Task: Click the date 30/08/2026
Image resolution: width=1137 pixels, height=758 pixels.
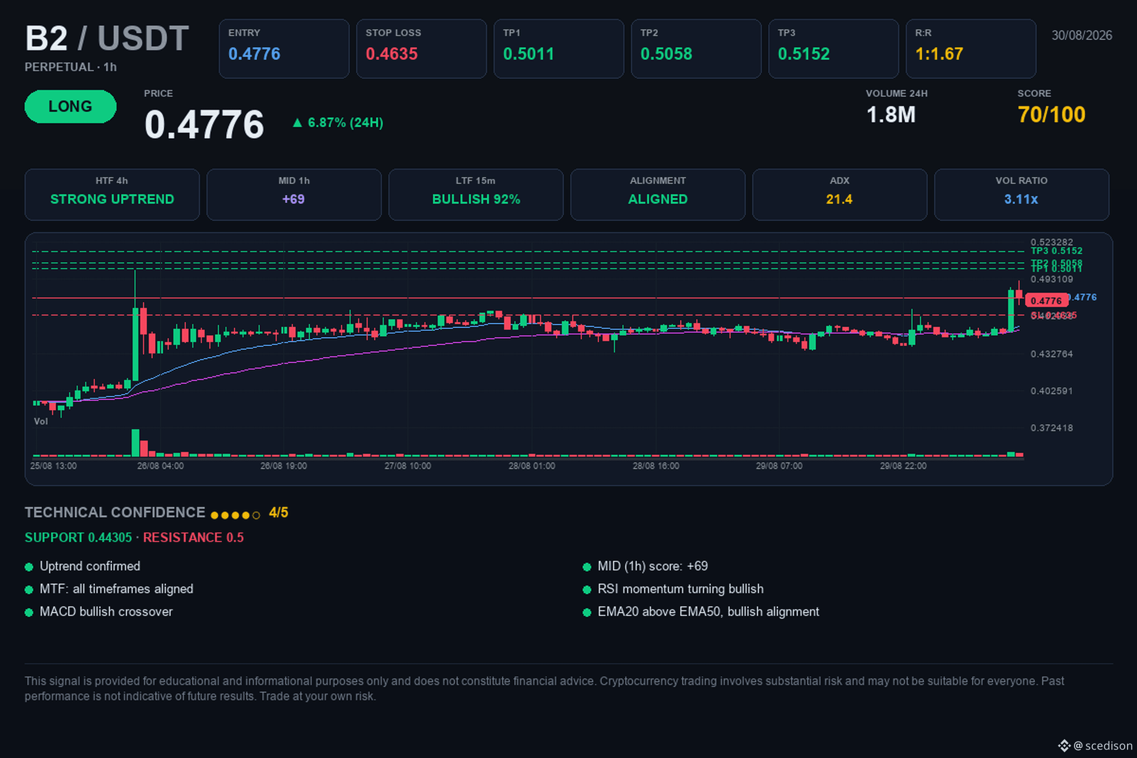Action: (1082, 35)
